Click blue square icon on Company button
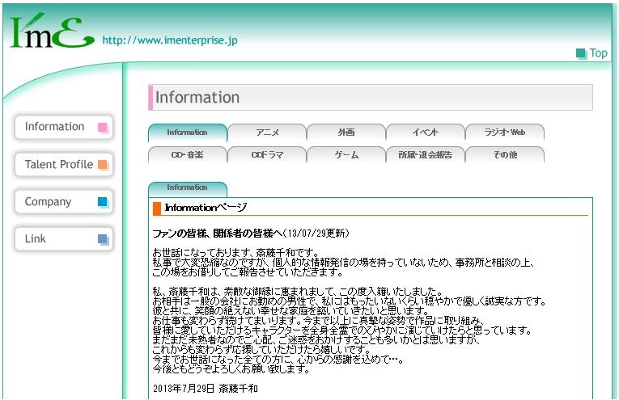619x400 pixels. pos(103,202)
